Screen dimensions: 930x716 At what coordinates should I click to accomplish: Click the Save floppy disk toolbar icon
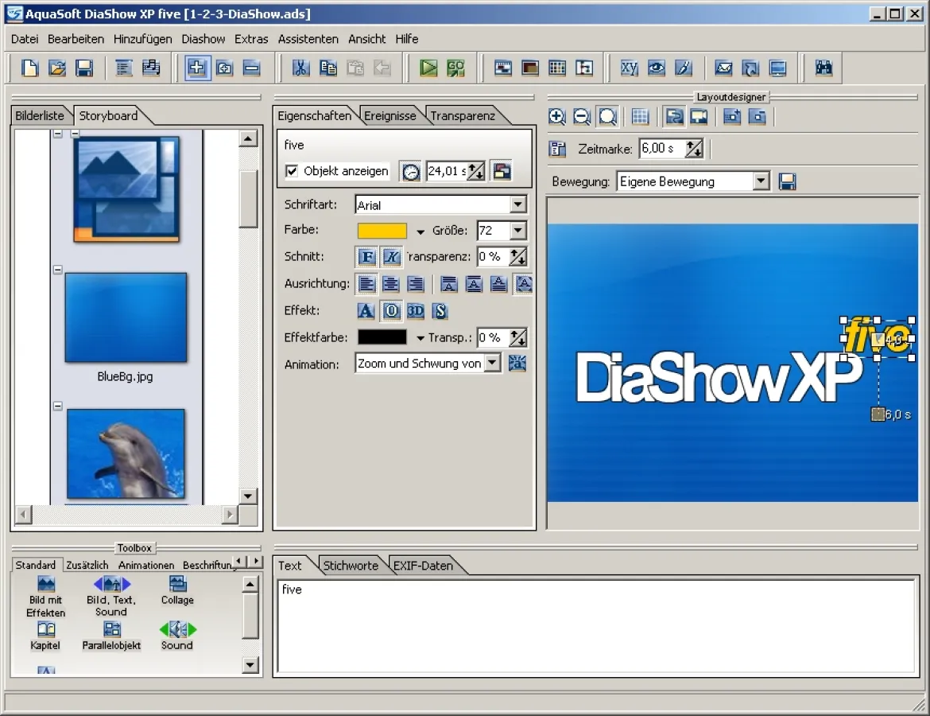pos(84,68)
